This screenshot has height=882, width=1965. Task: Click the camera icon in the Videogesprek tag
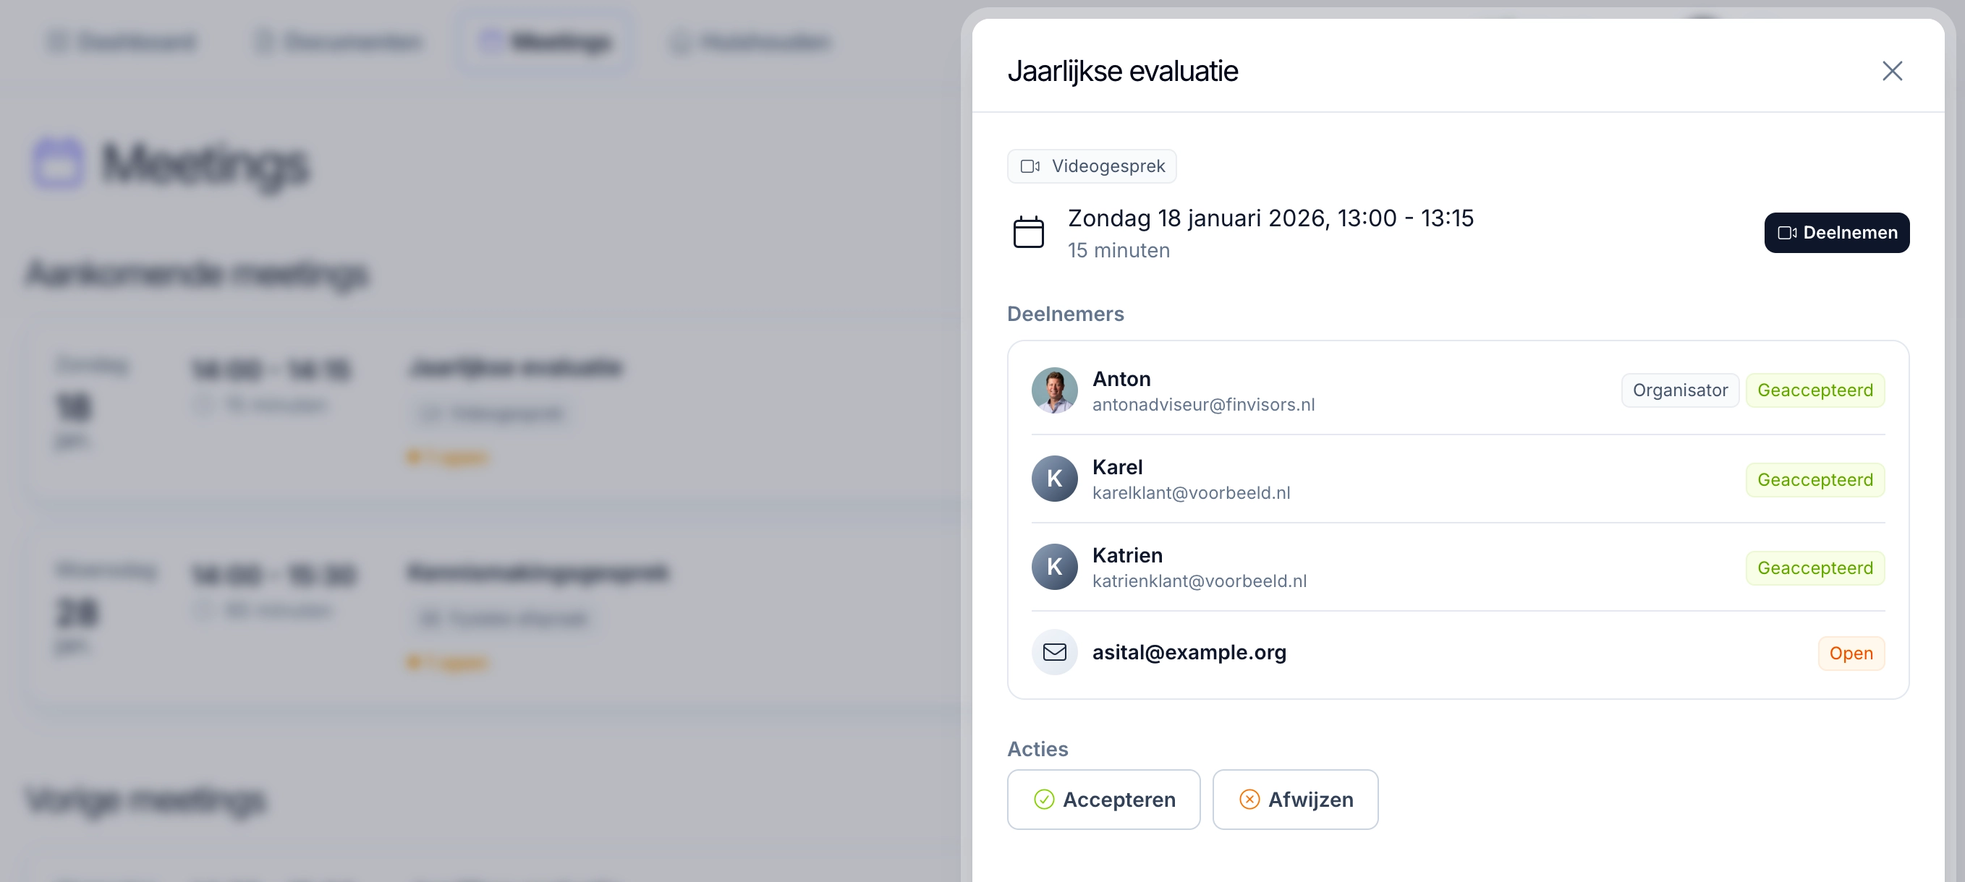[x=1030, y=166]
